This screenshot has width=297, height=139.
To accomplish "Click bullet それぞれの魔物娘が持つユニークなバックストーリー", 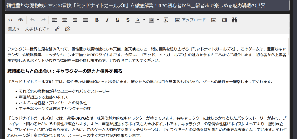I will (x=64, y=91).
